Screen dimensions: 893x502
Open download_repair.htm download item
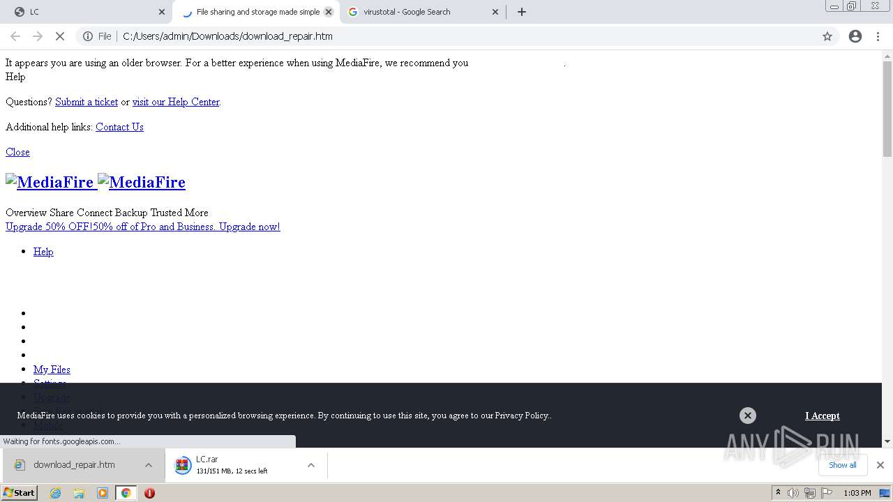[x=74, y=465]
